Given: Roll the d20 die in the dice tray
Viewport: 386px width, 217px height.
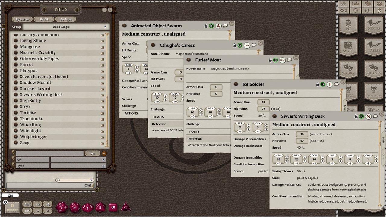Looking at the screenshot, I should coord(62,208).
